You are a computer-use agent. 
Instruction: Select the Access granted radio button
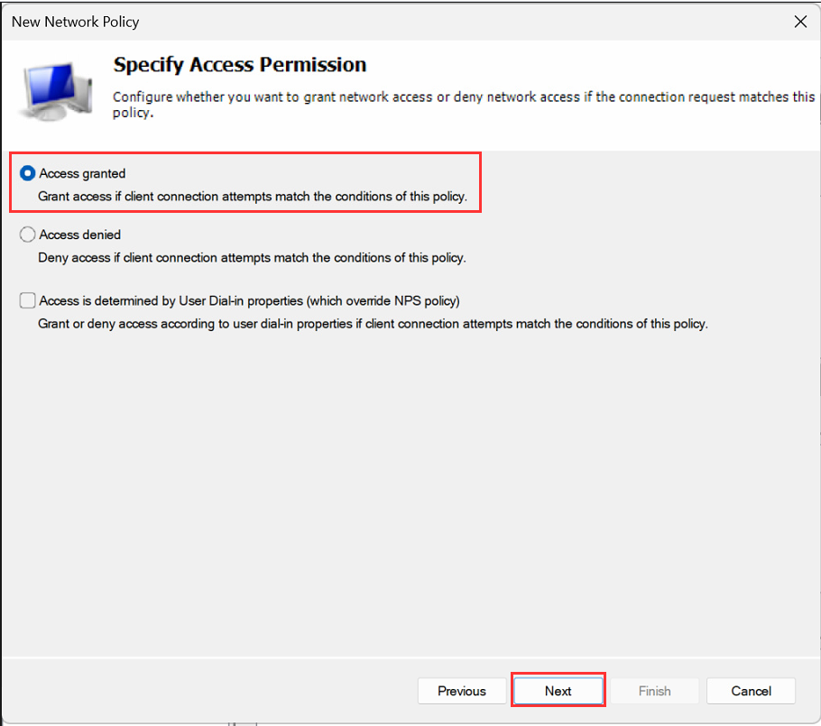(x=27, y=173)
